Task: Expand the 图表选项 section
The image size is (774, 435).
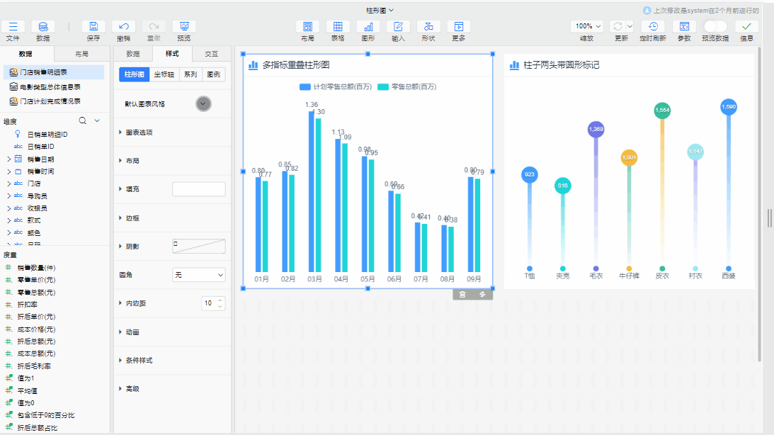Action: point(139,132)
